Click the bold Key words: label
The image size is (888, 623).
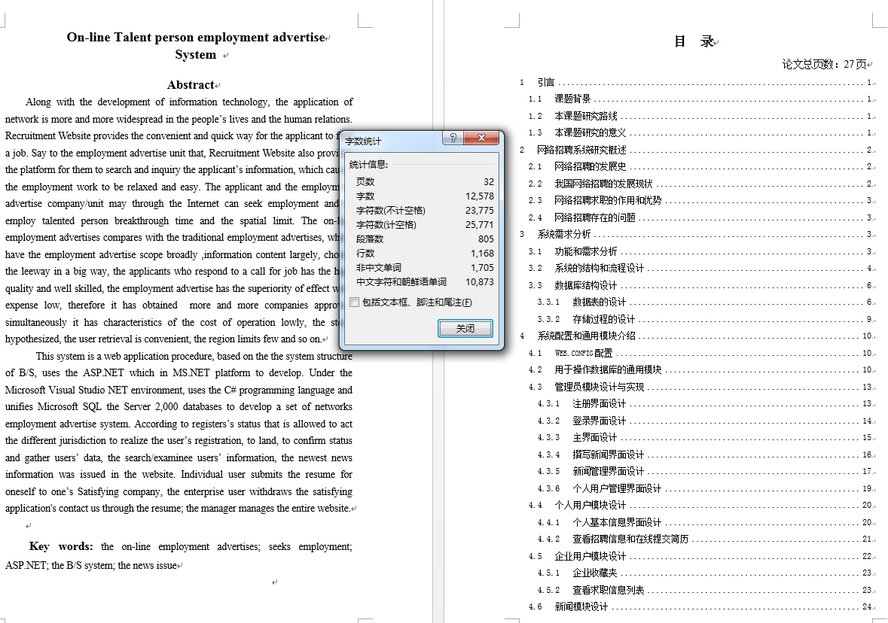pos(61,546)
